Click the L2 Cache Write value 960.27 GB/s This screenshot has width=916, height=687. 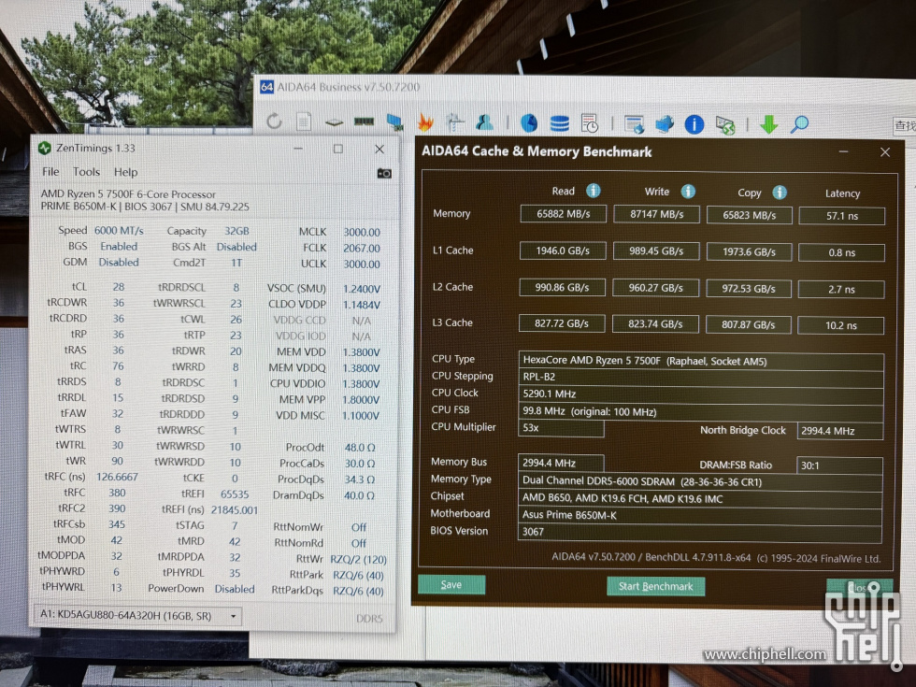click(655, 288)
